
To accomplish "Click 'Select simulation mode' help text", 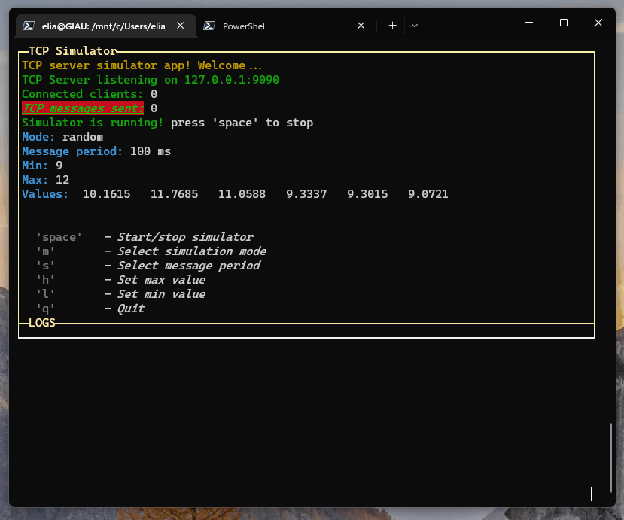I will [192, 251].
